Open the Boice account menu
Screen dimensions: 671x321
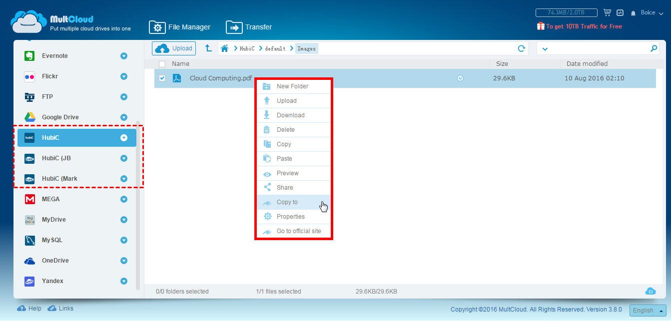(652, 12)
